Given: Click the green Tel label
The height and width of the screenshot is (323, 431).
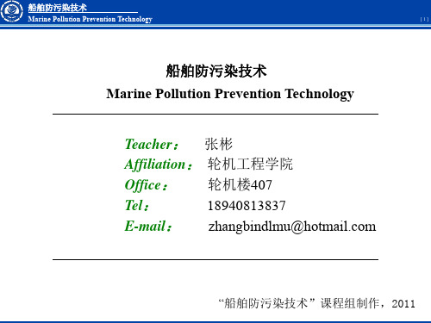Looking at the screenshot, I should (137, 205).
